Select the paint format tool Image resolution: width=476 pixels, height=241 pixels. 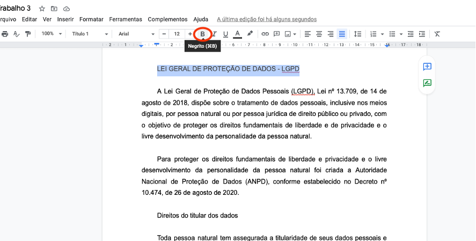[x=28, y=34]
